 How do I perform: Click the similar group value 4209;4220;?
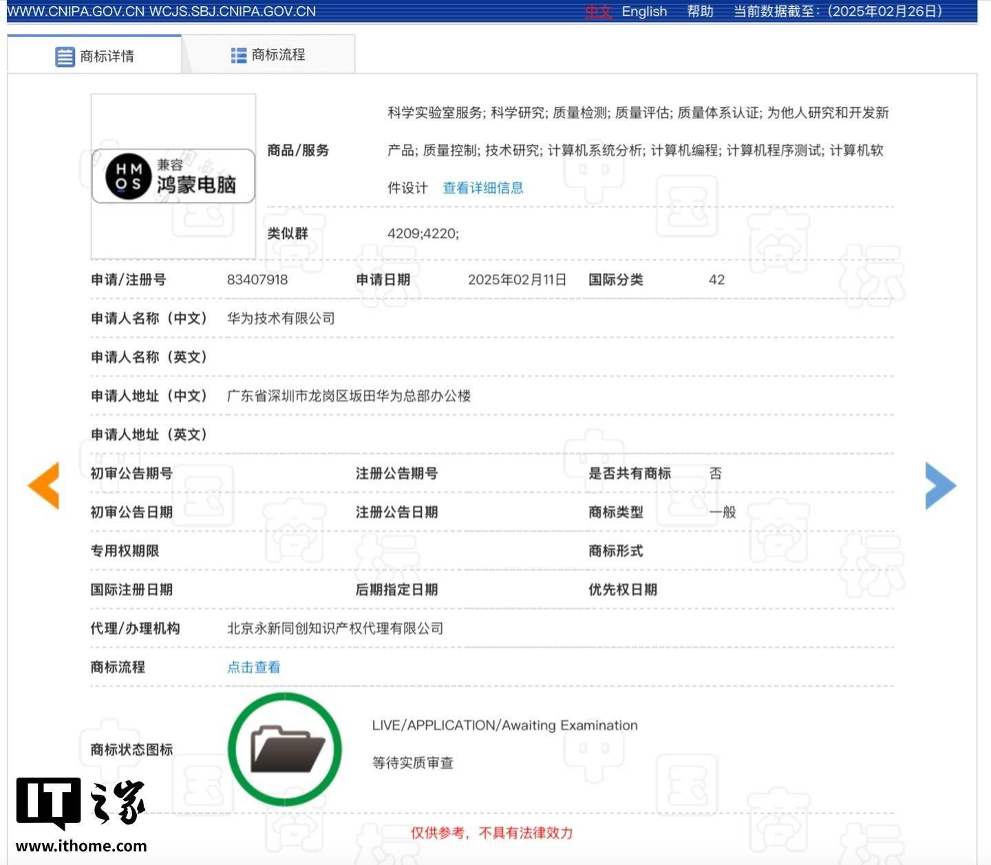423,233
